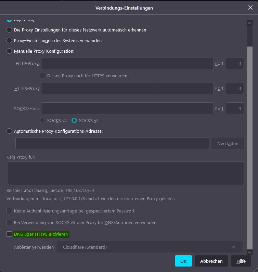Select automatic proxy detection for this network
Image resolution: width=258 pixels, height=272 pixels.
click(x=10, y=30)
